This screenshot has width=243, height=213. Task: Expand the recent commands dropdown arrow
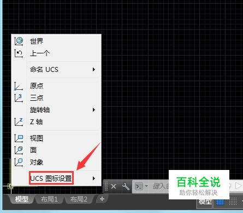tap(146, 186)
